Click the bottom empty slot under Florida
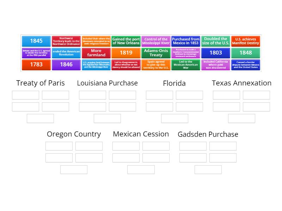Viewport: 282px width, 211px height. click(174, 119)
